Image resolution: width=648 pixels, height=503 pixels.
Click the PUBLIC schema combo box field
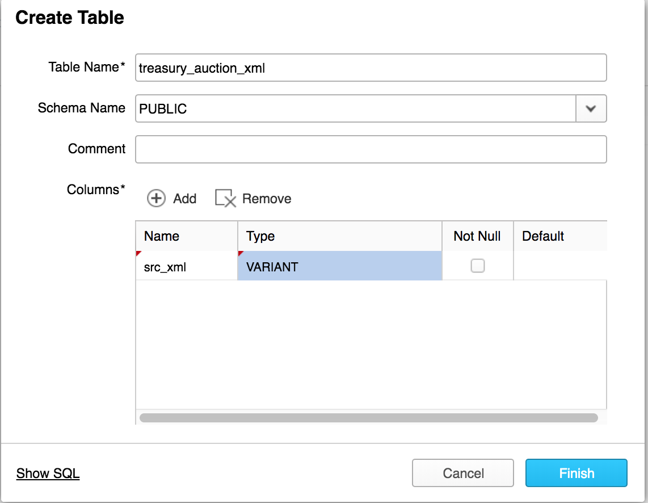(356, 108)
